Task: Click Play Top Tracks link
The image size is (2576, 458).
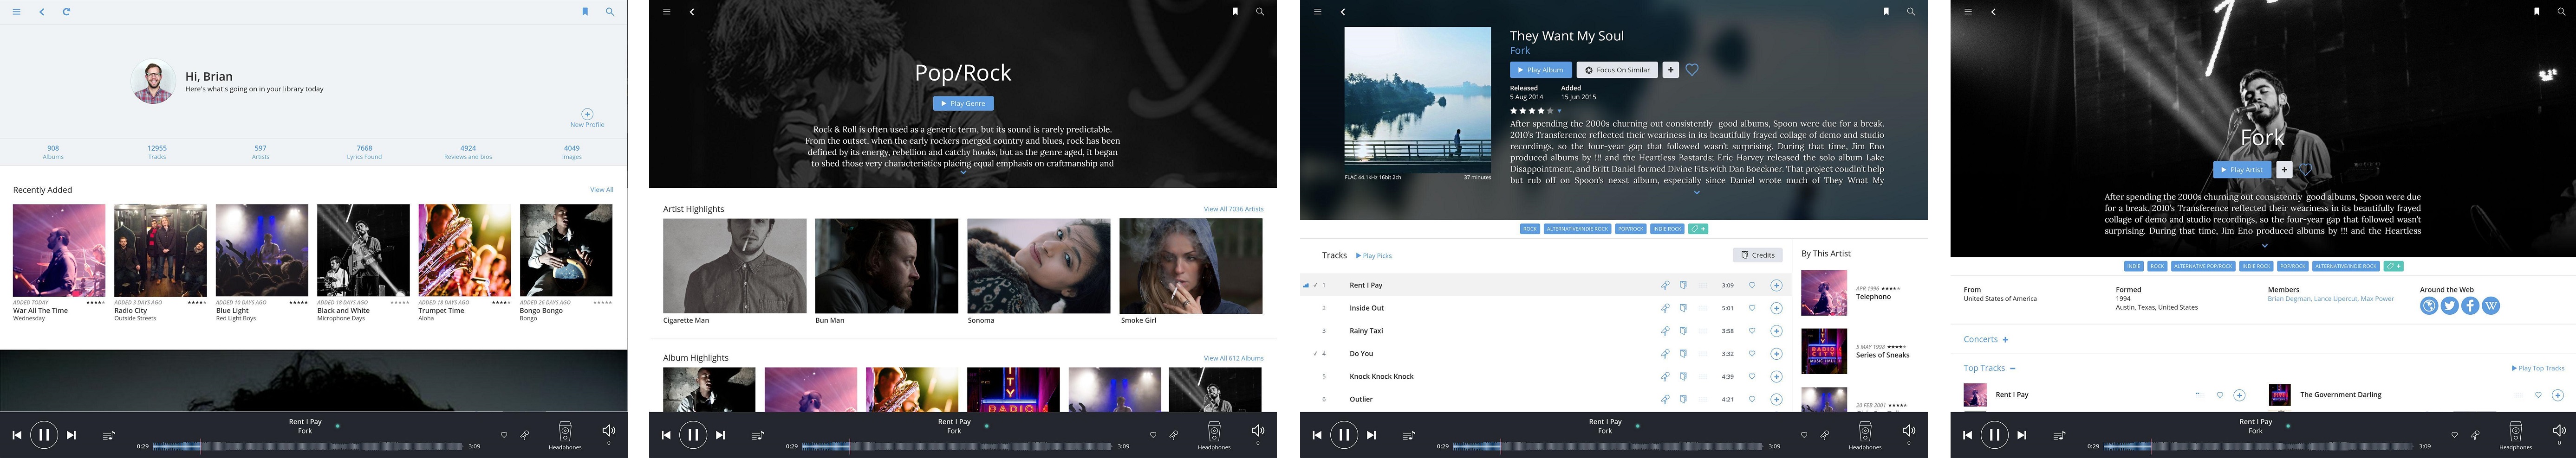Action: click(2538, 368)
